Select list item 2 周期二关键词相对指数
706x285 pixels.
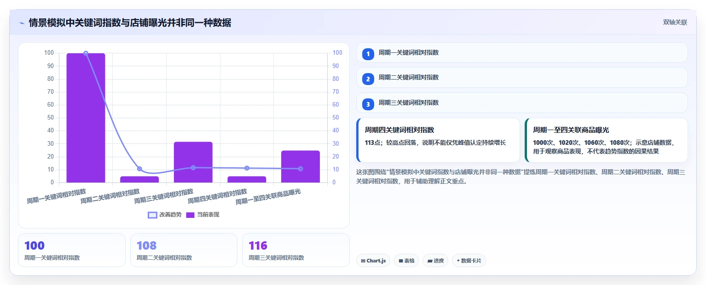(522, 78)
